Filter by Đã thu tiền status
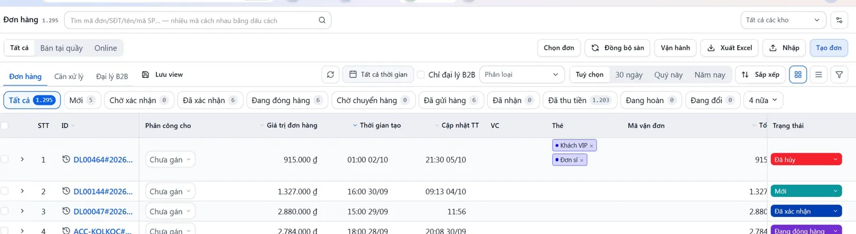 point(580,100)
